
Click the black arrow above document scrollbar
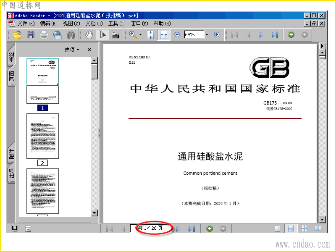pyautogui.click(x=323, y=46)
